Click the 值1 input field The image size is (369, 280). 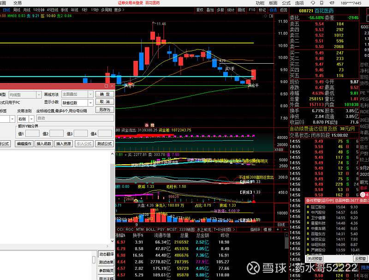click(32, 133)
